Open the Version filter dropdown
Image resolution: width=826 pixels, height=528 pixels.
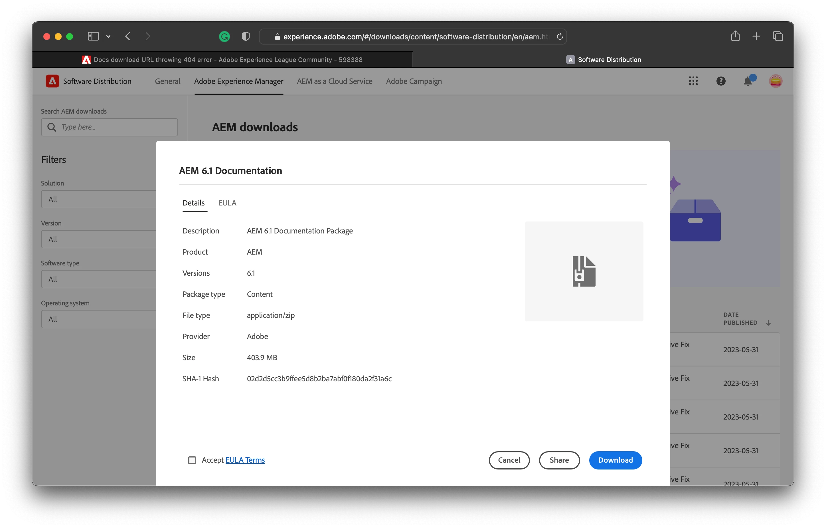click(x=99, y=239)
